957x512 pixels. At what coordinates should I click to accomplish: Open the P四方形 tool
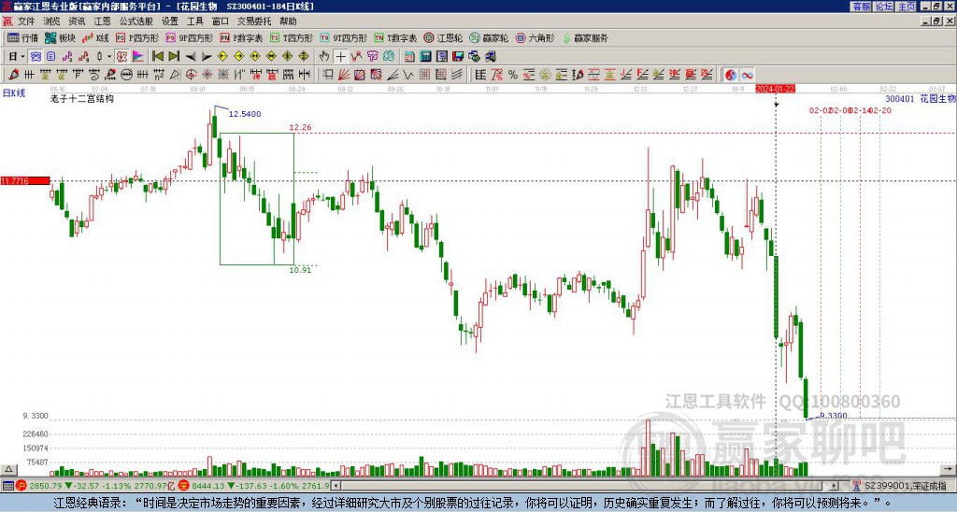pos(137,37)
